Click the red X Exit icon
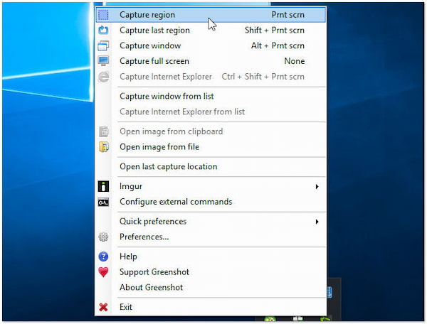The width and height of the screenshot is (427, 324). [x=103, y=307]
